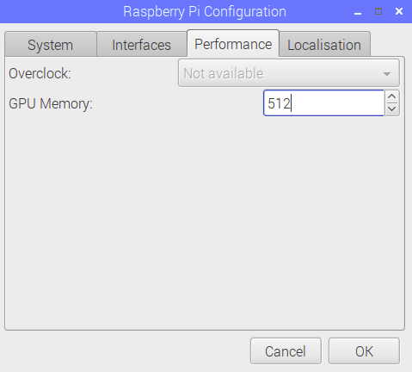The image size is (412, 372).
Task: Open the Interfaces tab
Action: (142, 45)
